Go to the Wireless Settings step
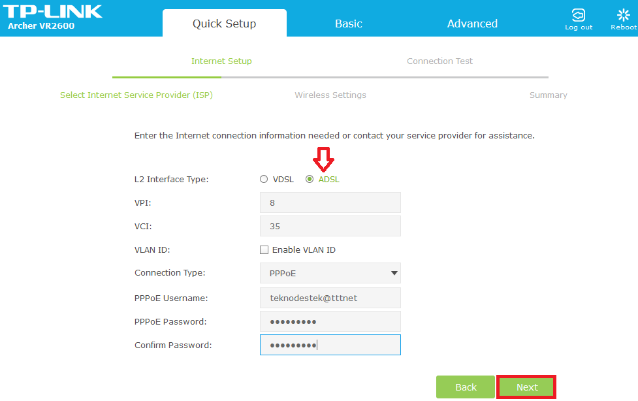This screenshot has height=401, width=638. (330, 95)
